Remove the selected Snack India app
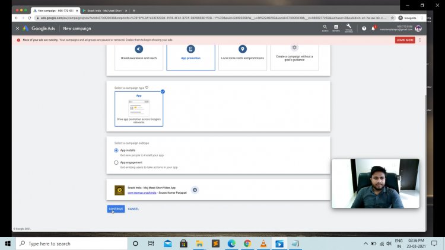This screenshot has height=250, width=445. 195,190
